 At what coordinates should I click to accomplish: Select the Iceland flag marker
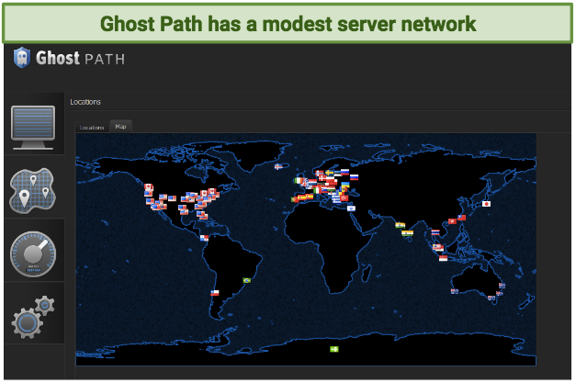click(279, 167)
